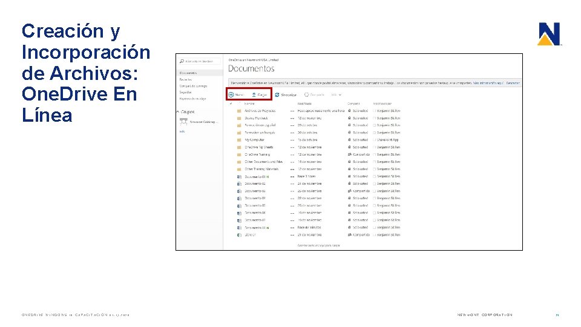Viewport: 581px width, 327px height.
Task: Click the Sincronizar sync arrows icon
Action: point(277,95)
